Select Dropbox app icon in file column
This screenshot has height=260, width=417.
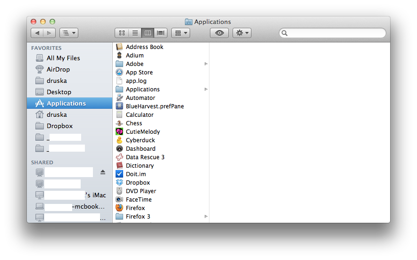(x=119, y=182)
